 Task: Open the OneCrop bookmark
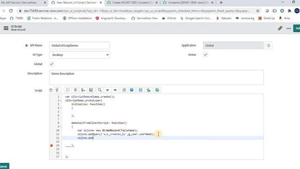click(267, 18)
